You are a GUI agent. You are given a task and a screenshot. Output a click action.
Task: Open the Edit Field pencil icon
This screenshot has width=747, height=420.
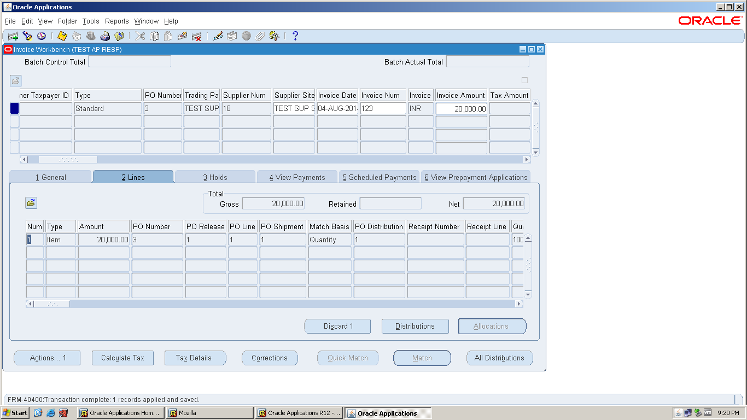[218, 36]
